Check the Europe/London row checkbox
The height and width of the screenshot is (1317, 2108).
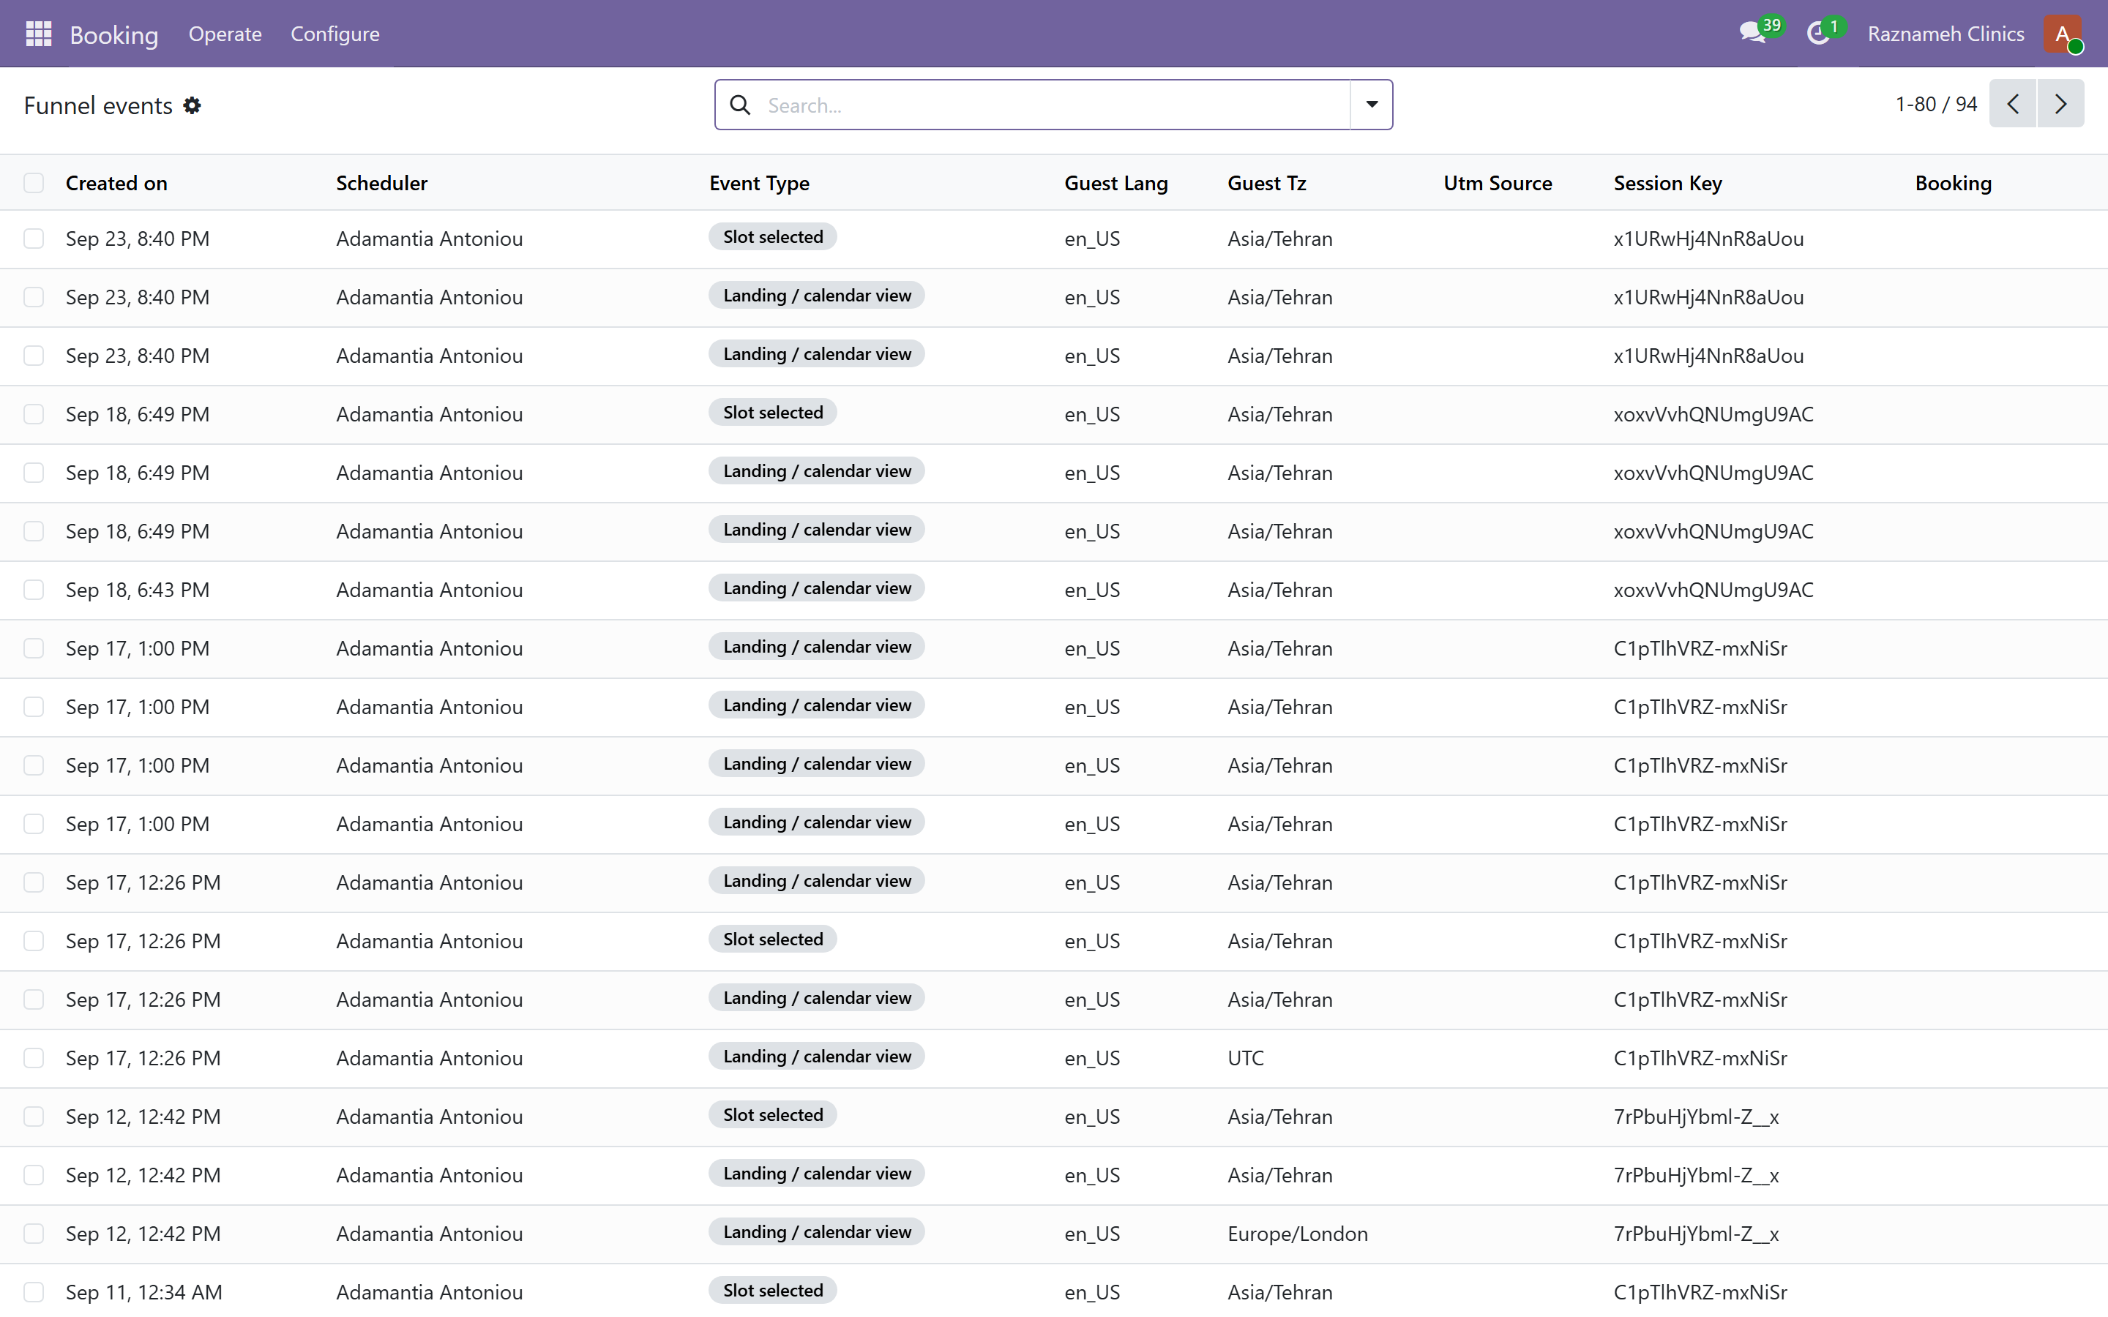[34, 1234]
